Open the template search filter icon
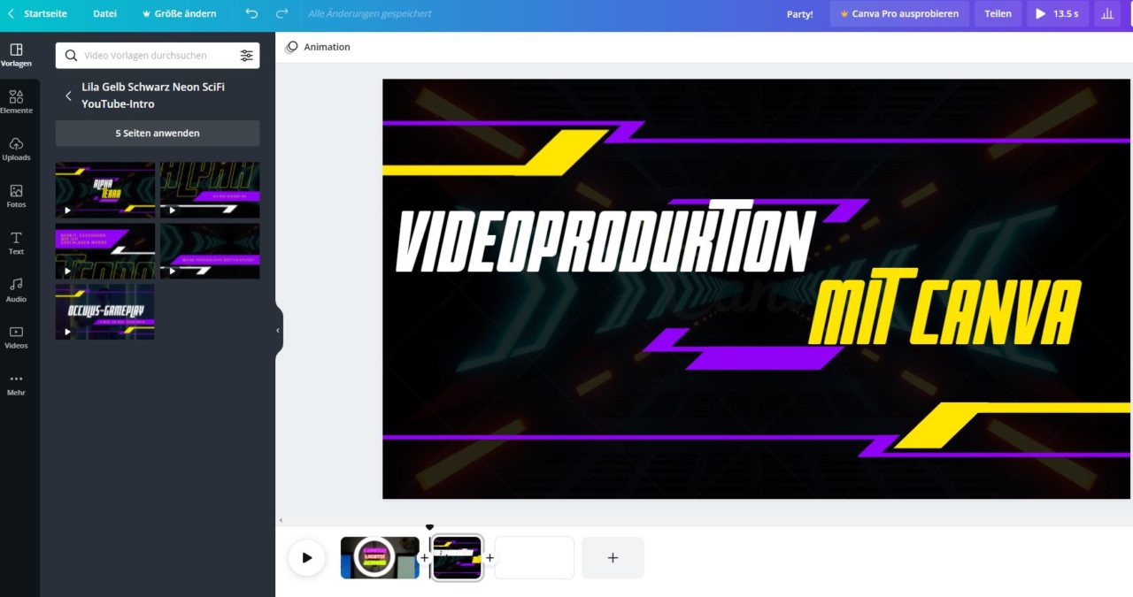Image resolution: width=1133 pixels, height=597 pixels. tap(246, 55)
